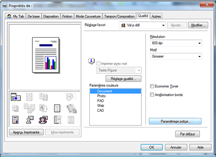Switch to the De base tab
The height and width of the screenshot is (157, 216).
[34, 16]
